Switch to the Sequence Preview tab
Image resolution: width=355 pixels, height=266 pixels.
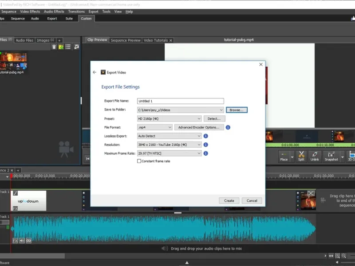pos(126,40)
